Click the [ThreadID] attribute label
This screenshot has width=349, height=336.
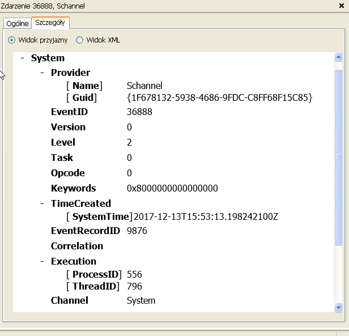click(x=93, y=286)
